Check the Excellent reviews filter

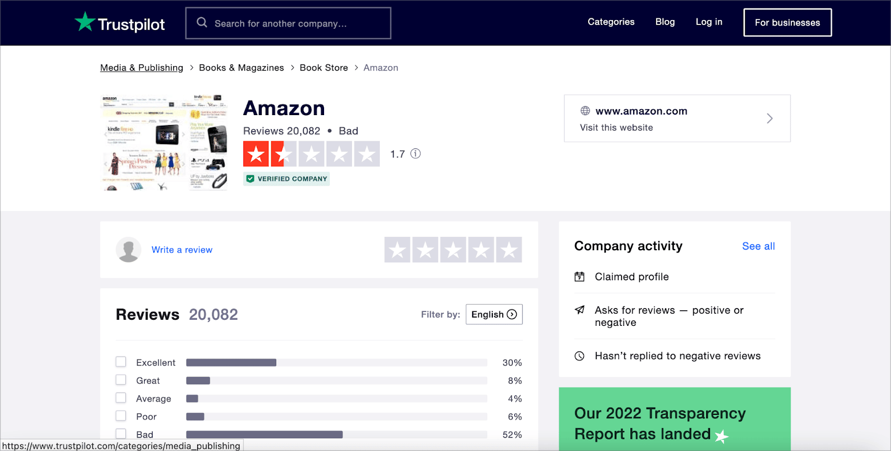coord(121,362)
